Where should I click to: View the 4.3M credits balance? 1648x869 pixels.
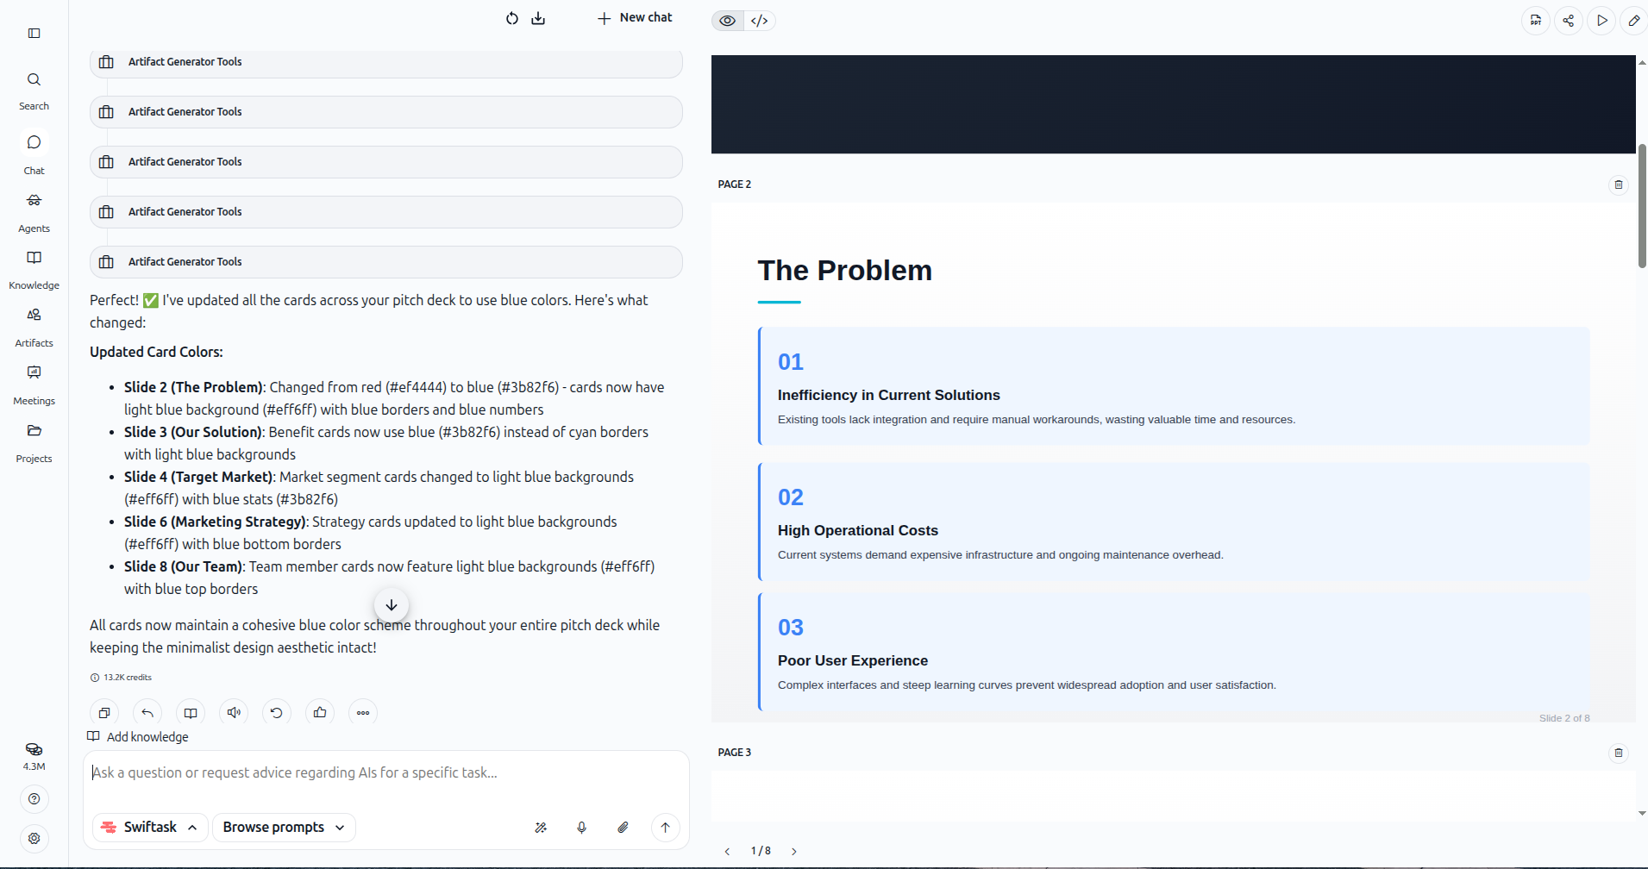pyautogui.click(x=34, y=756)
